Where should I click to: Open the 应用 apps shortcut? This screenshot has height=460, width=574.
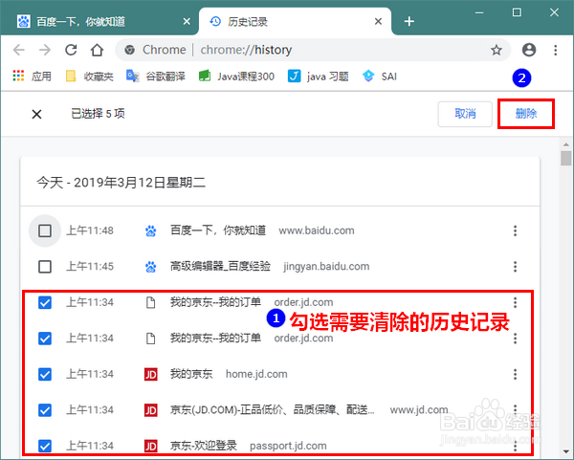(x=33, y=77)
